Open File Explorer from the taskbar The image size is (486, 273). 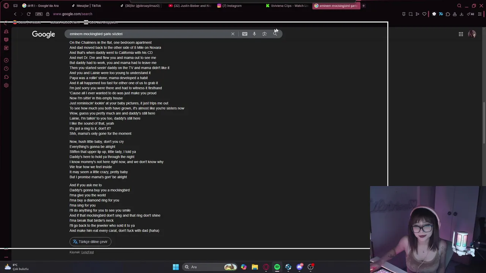(255, 267)
